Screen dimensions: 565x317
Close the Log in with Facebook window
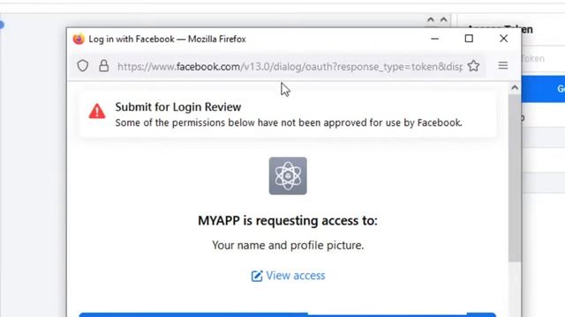tap(504, 39)
